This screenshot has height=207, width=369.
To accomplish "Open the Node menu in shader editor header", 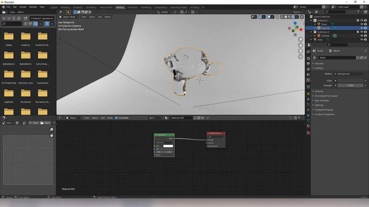I will click(110, 118).
